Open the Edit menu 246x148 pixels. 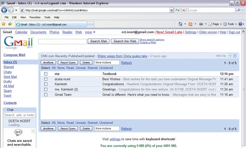14,17
